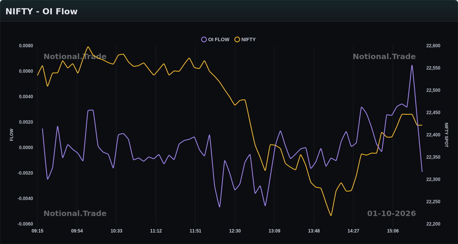Select the 11:12 time axis label

[156, 231]
